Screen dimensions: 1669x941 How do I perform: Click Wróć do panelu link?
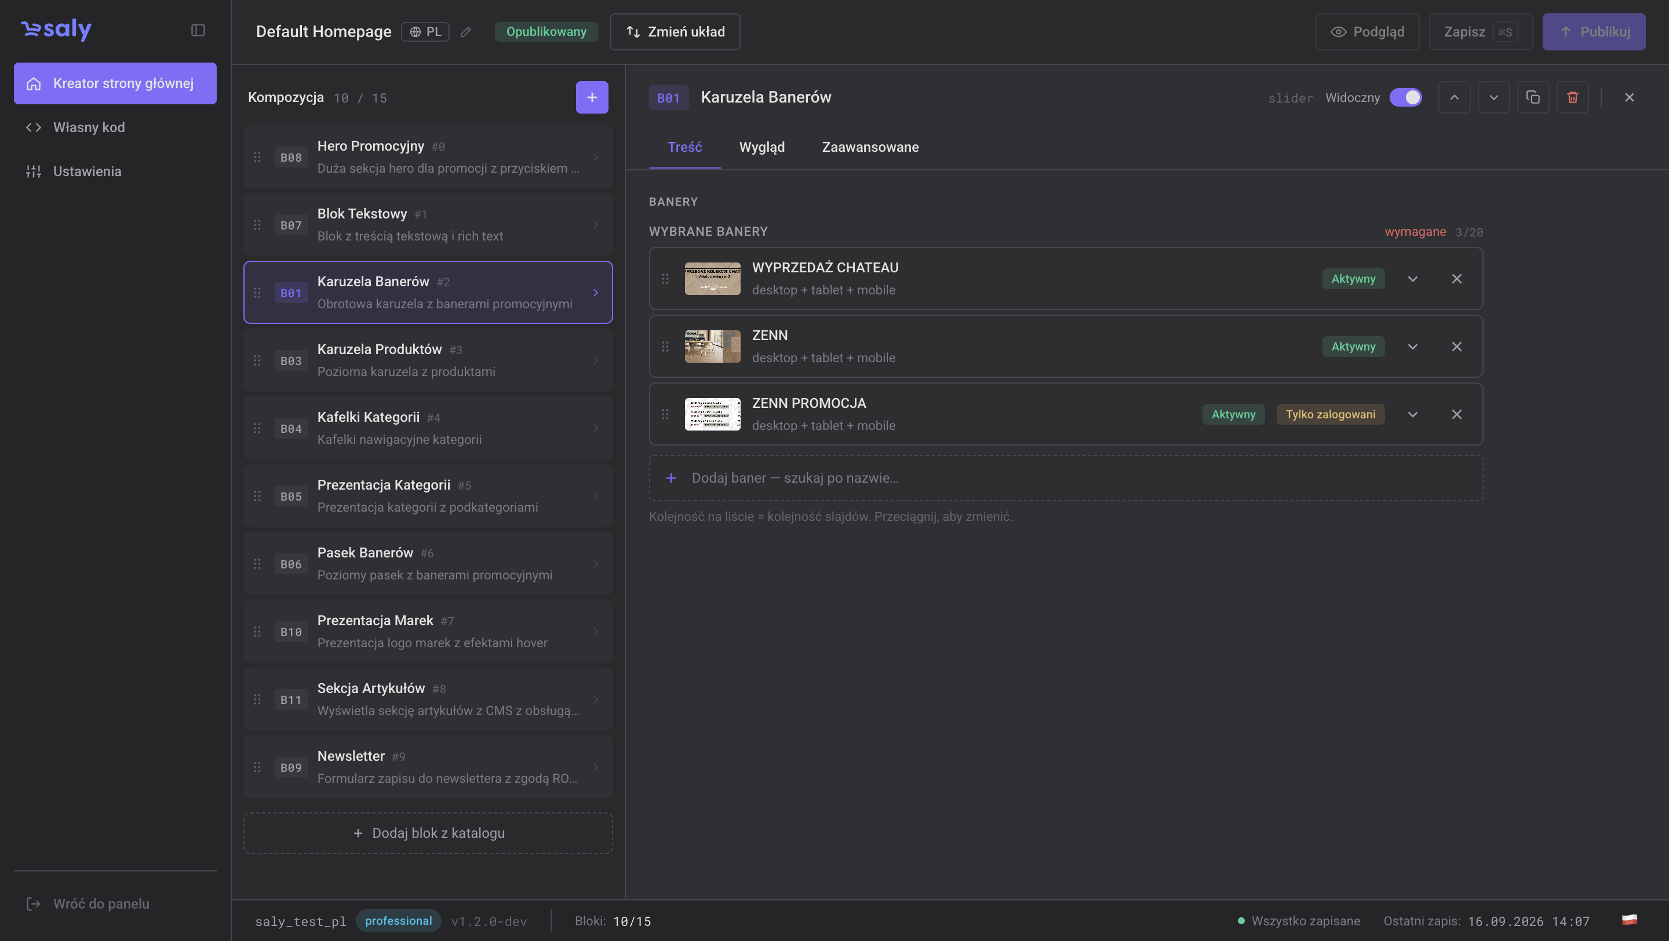coord(88,903)
